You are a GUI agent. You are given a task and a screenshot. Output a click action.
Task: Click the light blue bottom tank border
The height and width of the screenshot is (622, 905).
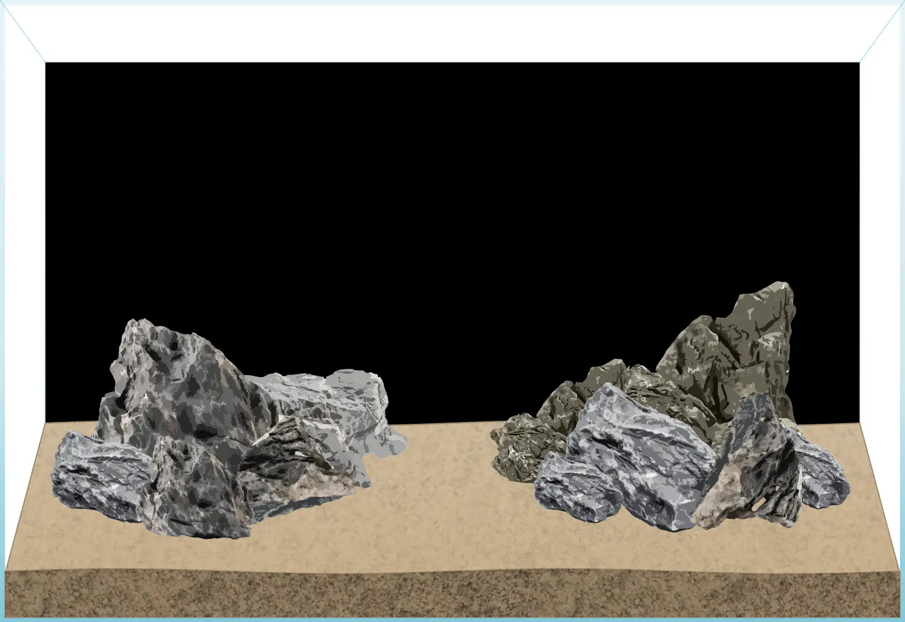450,619
